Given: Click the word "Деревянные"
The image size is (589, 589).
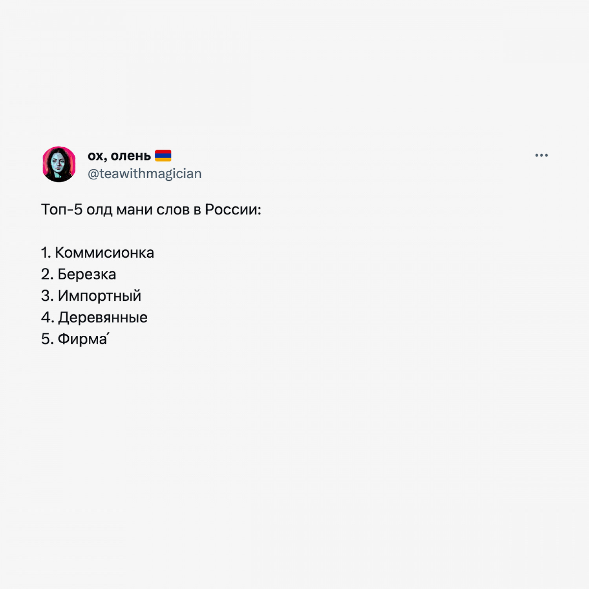Looking at the screenshot, I should coord(103,318).
